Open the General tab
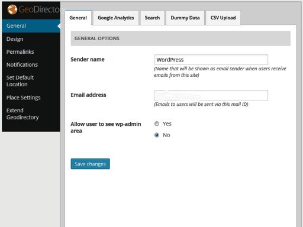The width and height of the screenshot is (303, 227). tap(78, 18)
